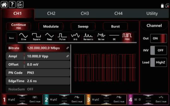Open the PN Code PN3 selector
The width and height of the screenshot is (170, 106).
coord(38,73)
